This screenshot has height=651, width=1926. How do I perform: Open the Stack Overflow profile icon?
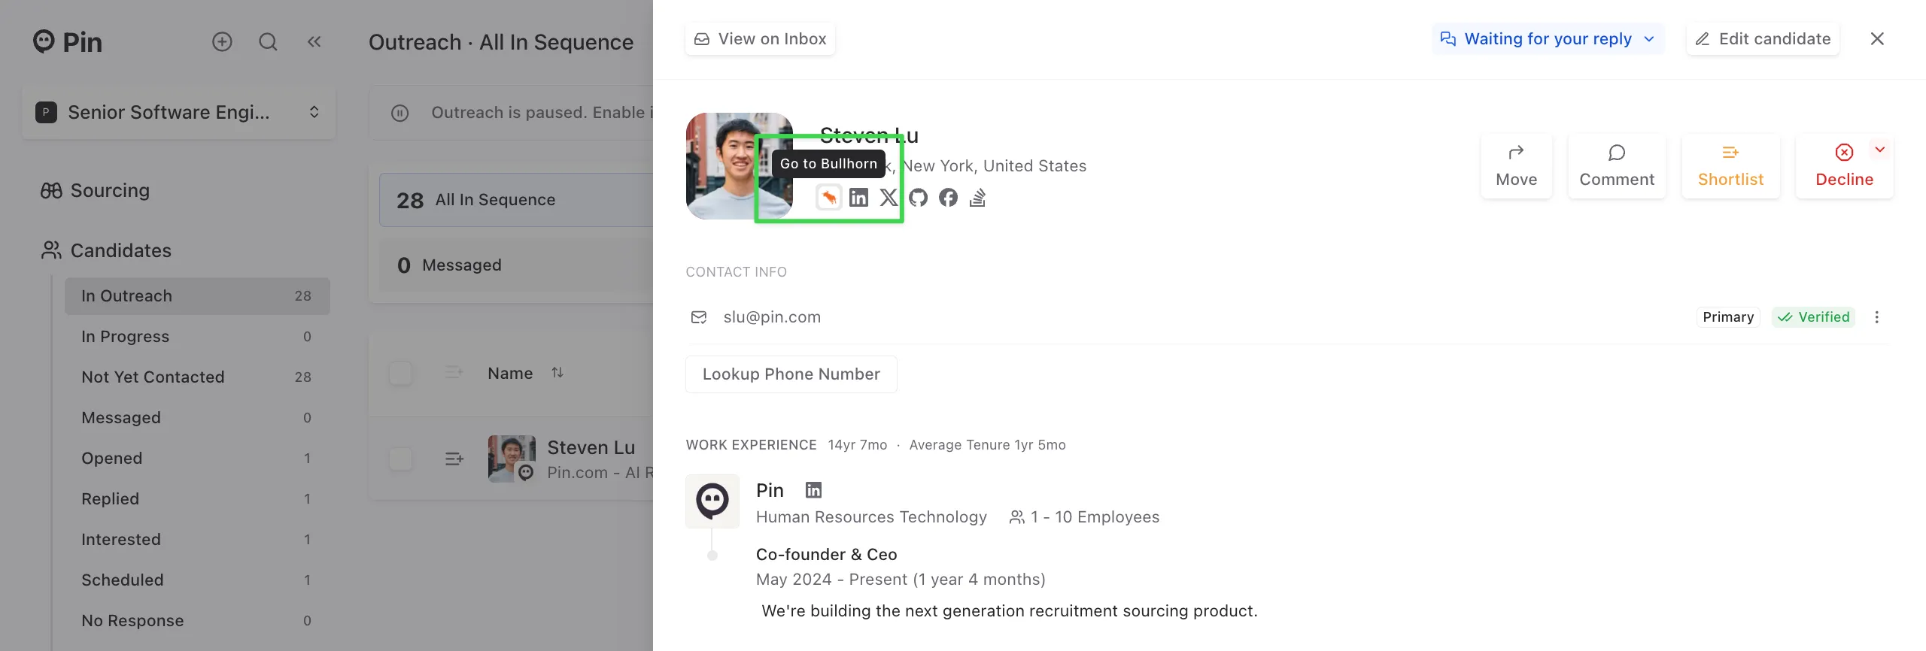tap(977, 198)
